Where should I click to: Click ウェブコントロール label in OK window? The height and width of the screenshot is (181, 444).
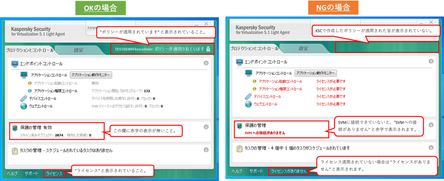click(41, 106)
